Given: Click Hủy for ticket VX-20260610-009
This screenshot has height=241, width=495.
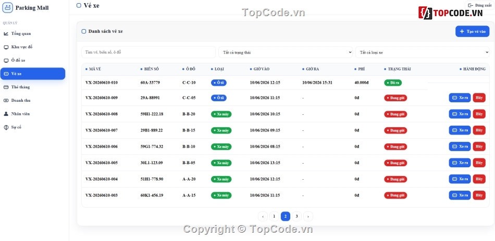Looking at the screenshot, I should click(479, 98).
